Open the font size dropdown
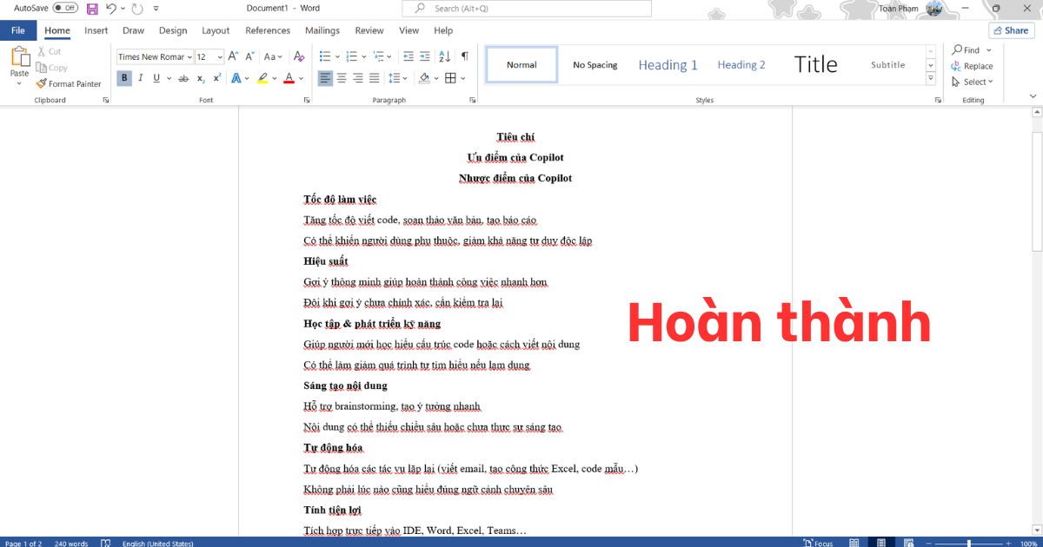The height and width of the screenshot is (547, 1043). pos(220,56)
